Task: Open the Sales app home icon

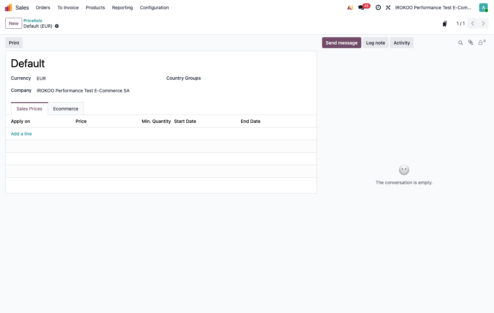Action: [9, 8]
